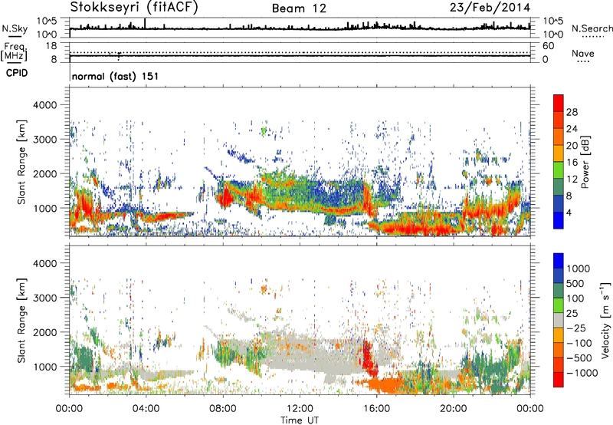Click the red top segment of Power colorbar

(x=559, y=103)
